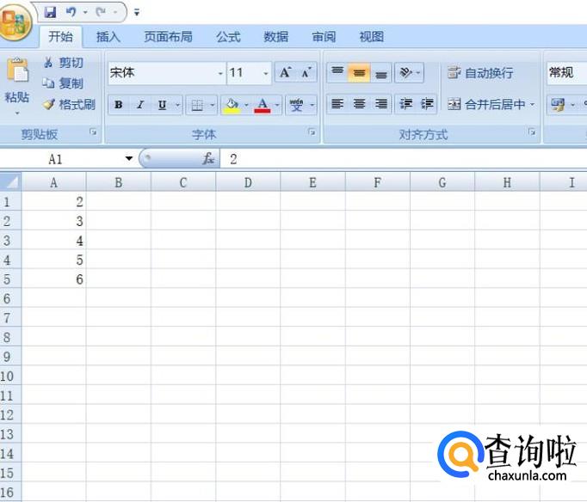Open the font name dropdown (宋体)
587x502 pixels.
click(220, 73)
